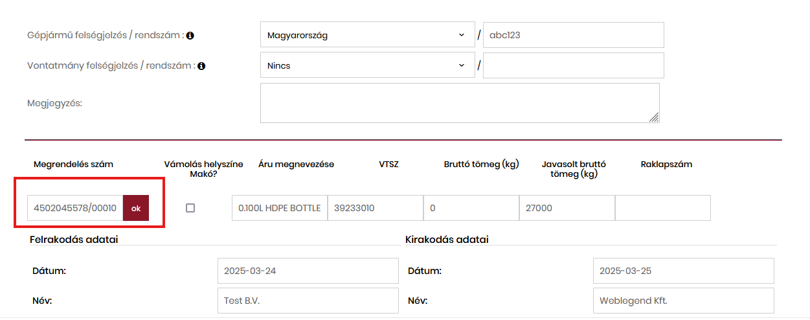Open the Magyarország country dropdown
The height and width of the screenshot is (320, 810).
point(367,35)
